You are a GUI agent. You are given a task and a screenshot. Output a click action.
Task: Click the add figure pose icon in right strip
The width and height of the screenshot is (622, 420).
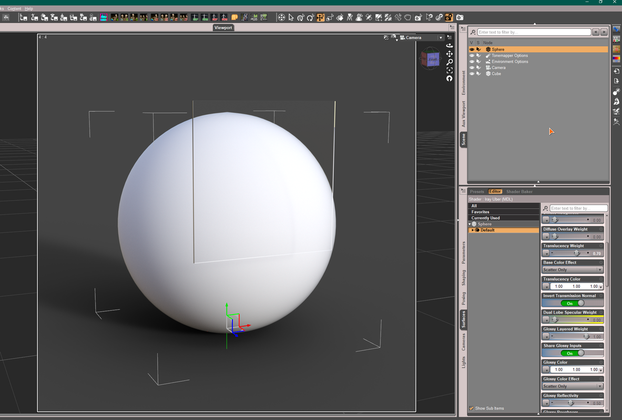[616, 122]
